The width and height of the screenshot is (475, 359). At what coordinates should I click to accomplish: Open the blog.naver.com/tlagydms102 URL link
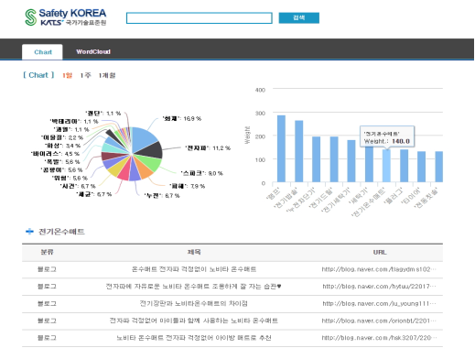[x=379, y=269]
